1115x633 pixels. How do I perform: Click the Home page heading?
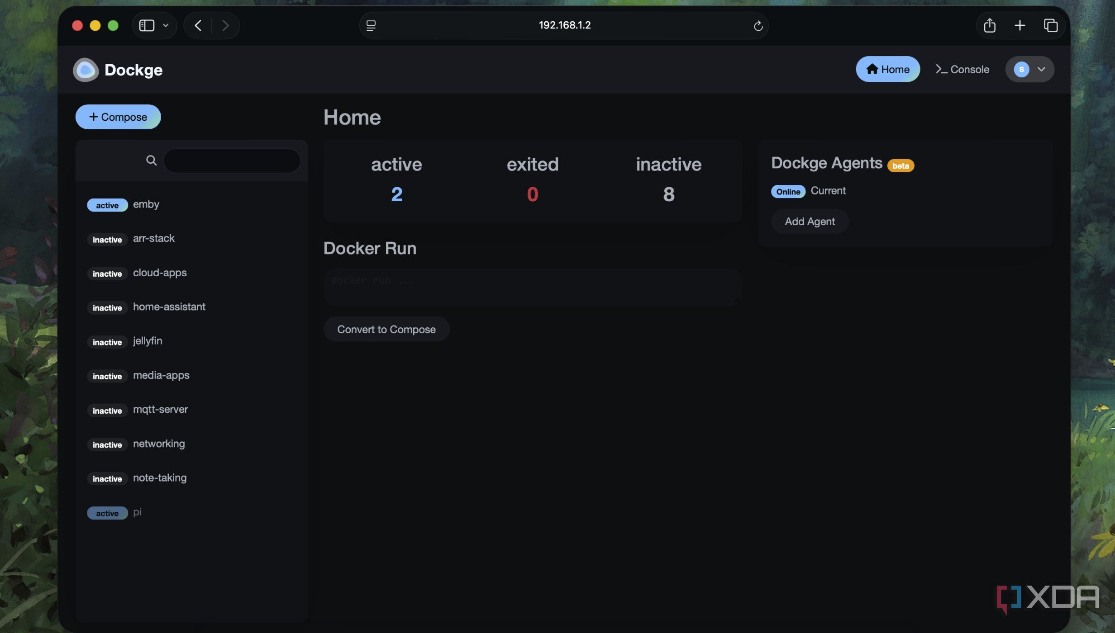[352, 117]
